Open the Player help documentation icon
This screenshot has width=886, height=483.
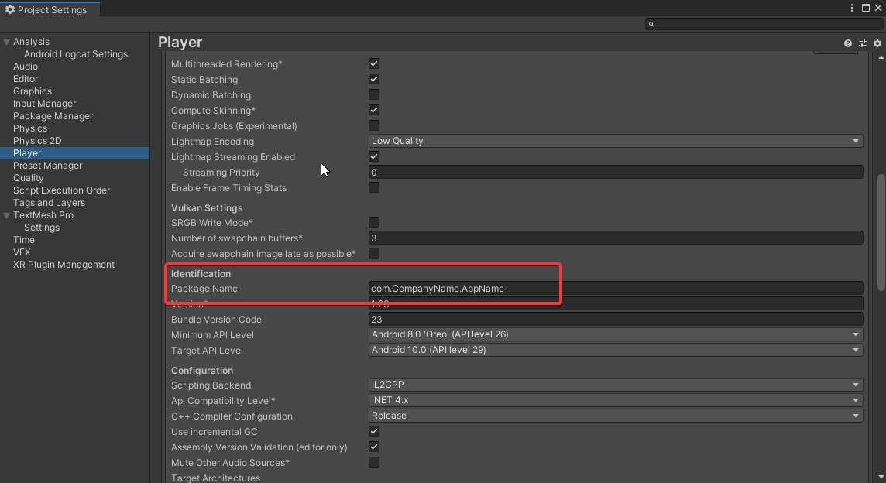click(848, 43)
